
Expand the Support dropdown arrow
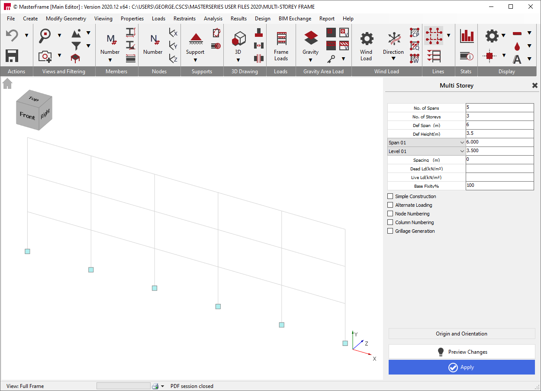click(195, 60)
